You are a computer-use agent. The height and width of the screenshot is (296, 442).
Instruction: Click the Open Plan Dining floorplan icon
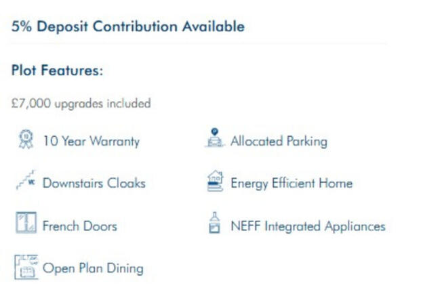[x=26, y=267]
